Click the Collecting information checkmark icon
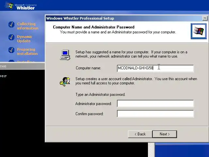The image size is (209, 157). point(11,25)
